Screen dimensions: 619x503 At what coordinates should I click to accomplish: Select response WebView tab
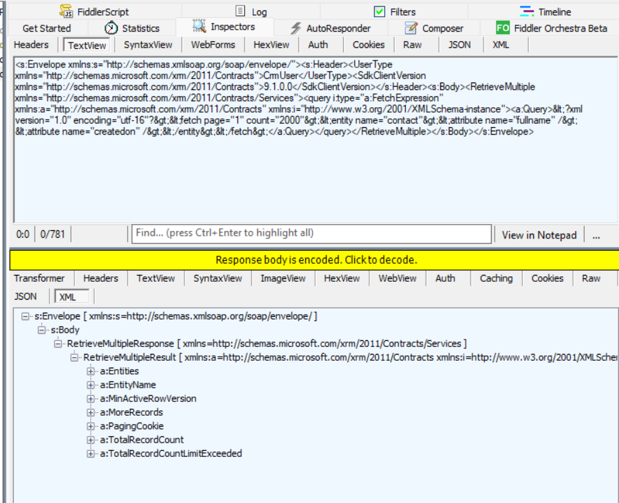398,278
